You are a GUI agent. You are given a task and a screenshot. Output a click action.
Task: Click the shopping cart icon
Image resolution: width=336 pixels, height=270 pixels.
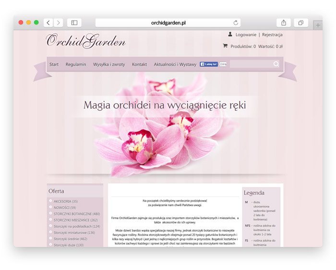[x=225, y=46]
